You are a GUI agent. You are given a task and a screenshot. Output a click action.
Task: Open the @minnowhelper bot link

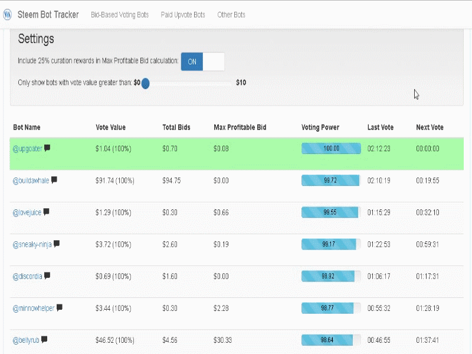[34, 308]
